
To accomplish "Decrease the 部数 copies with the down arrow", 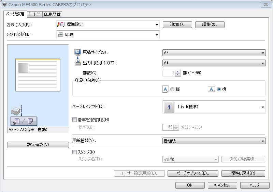I will (177, 74).
